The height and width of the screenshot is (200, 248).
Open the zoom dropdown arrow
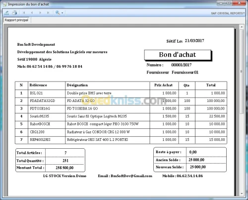pyautogui.click(x=62, y=13)
